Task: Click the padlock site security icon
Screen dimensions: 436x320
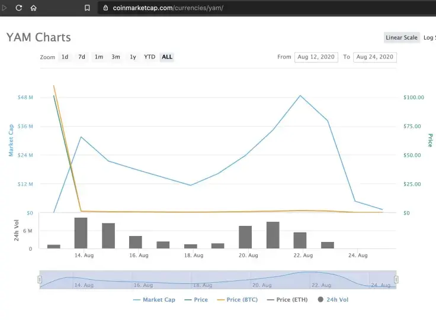Action: pos(105,8)
